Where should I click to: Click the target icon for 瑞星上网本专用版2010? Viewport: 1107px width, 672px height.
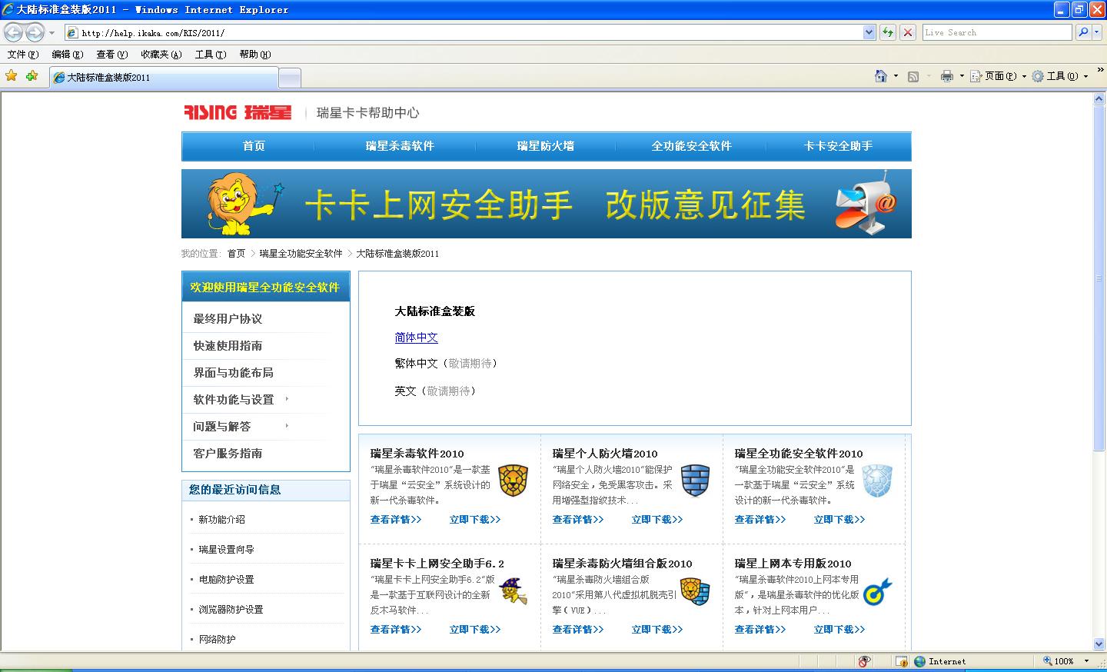point(877,591)
